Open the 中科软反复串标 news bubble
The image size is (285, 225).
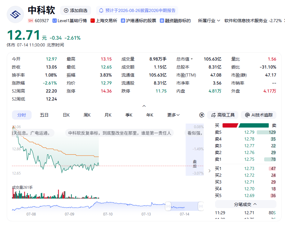pos(119,133)
